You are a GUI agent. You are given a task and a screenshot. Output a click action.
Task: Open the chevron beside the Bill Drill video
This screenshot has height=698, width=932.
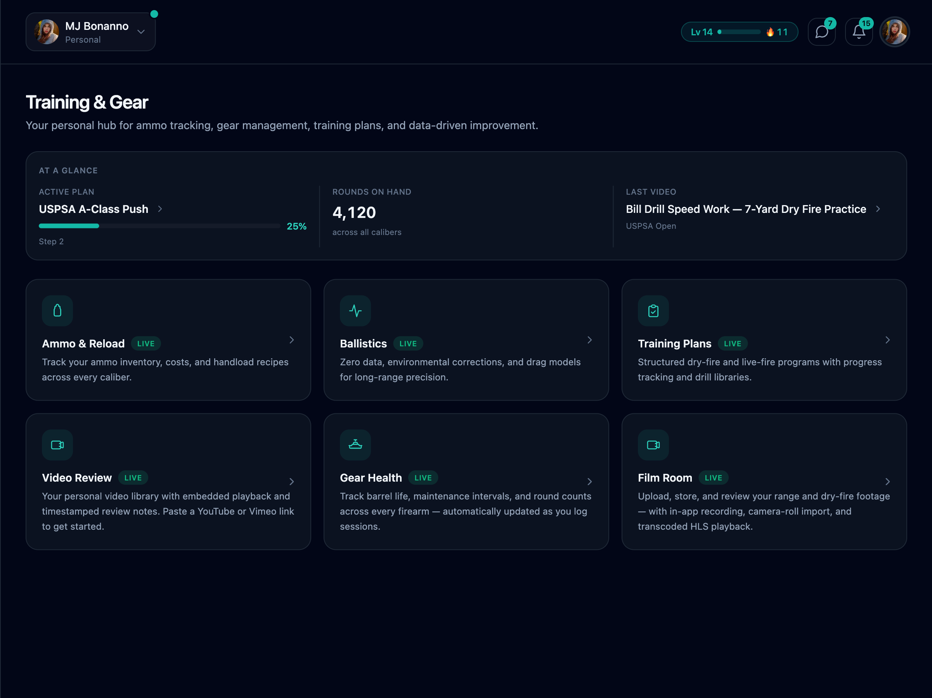pyautogui.click(x=878, y=209)
